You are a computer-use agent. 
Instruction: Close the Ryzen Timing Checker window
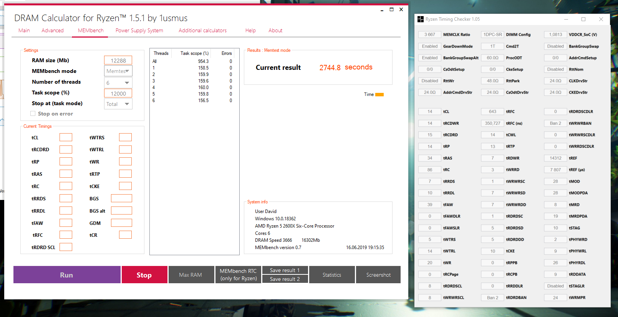601,19
